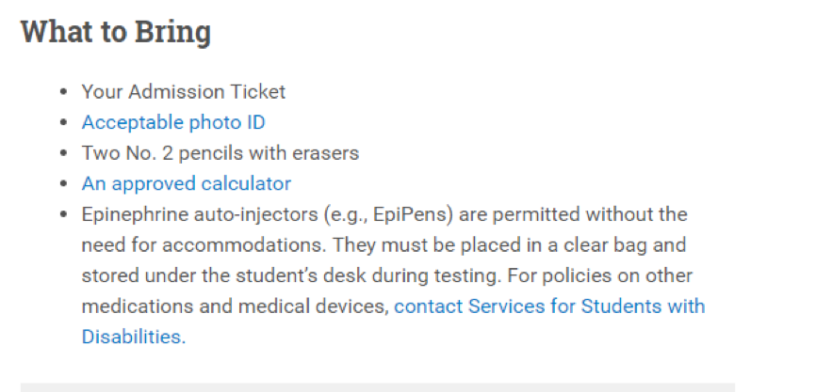Open the Acceptable photo ID link
This screenshot has width=816, height=392.
[x=173, y=122]
